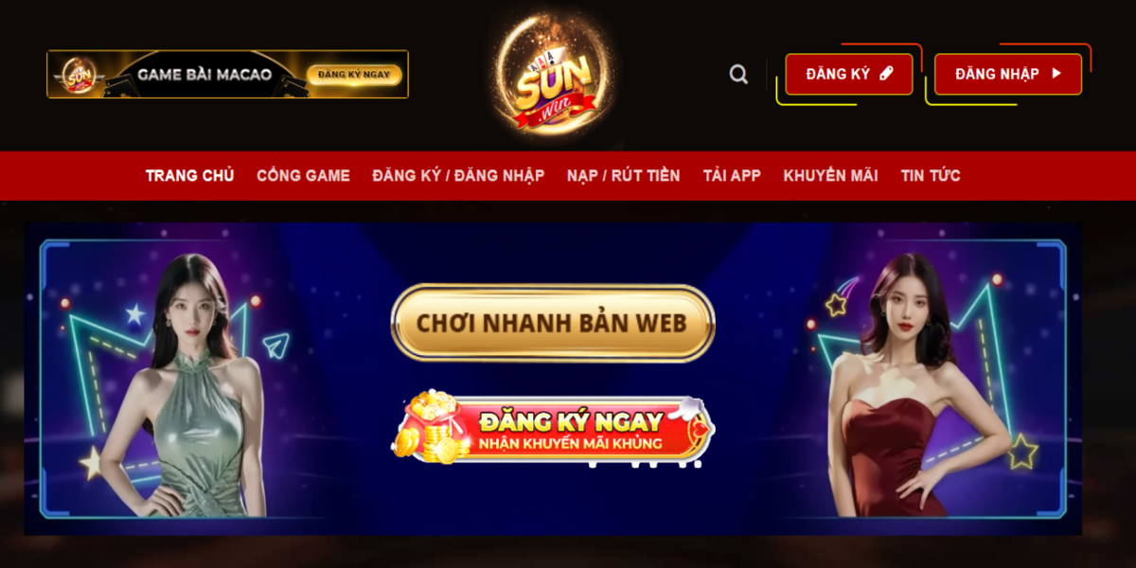
Task: Click the left model in green dress
Action: pos(186,386)
